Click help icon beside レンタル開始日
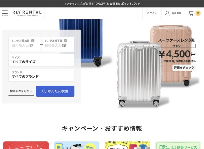The height and width of the screenshot is (149, 204). [x=33, y=41]
